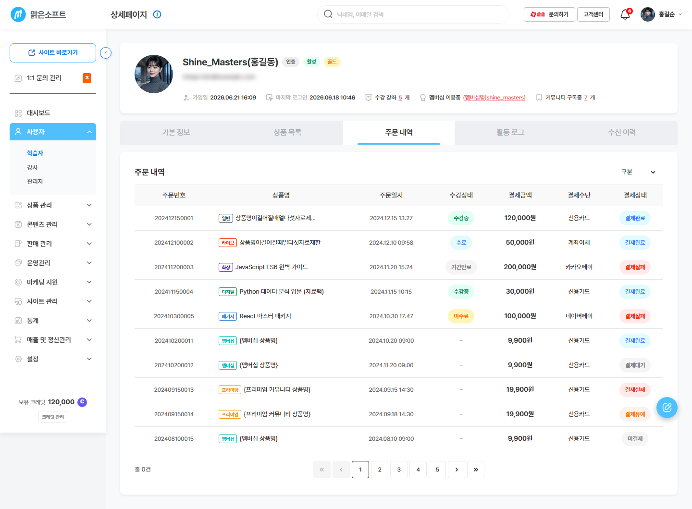Click the info icon beside 상세페이지 title
692x509 pixels.
click(x=157, y=14)
